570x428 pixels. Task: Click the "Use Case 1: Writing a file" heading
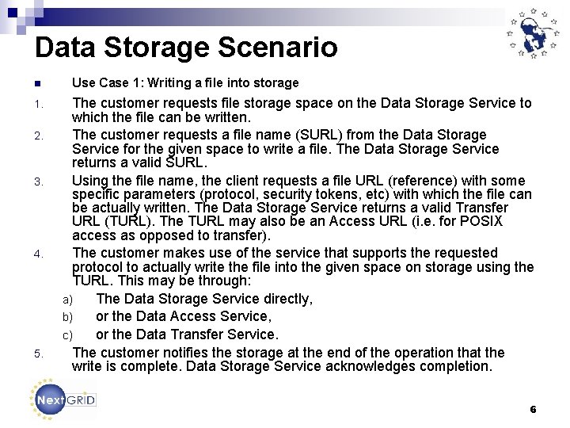pyautogui.click(x=185, y=82)
